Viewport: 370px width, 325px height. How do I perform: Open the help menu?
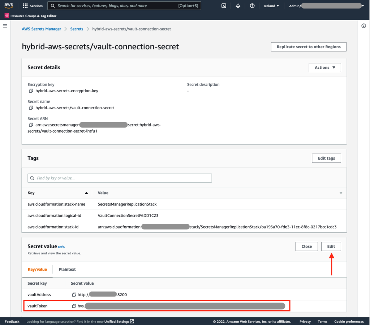click(x=252, y=6)
